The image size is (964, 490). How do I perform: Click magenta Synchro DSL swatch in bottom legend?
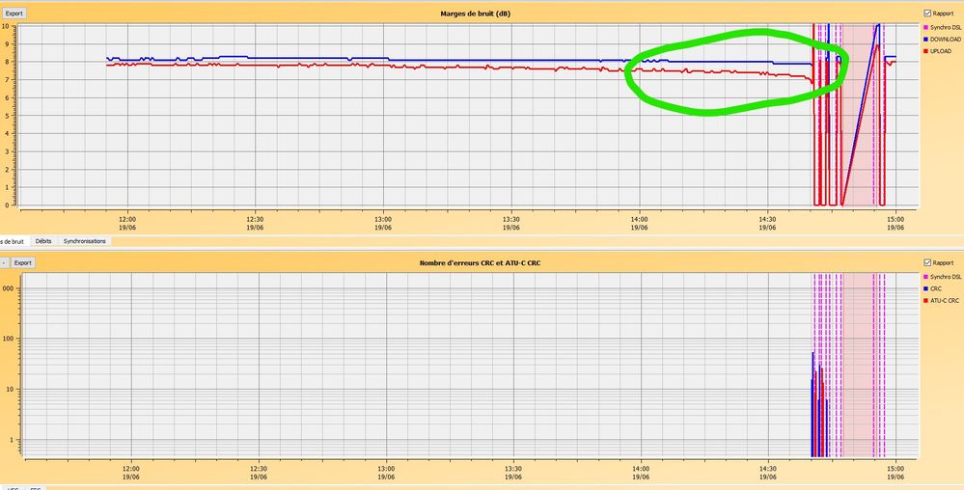pyautogui.click(x=925, y=277)
